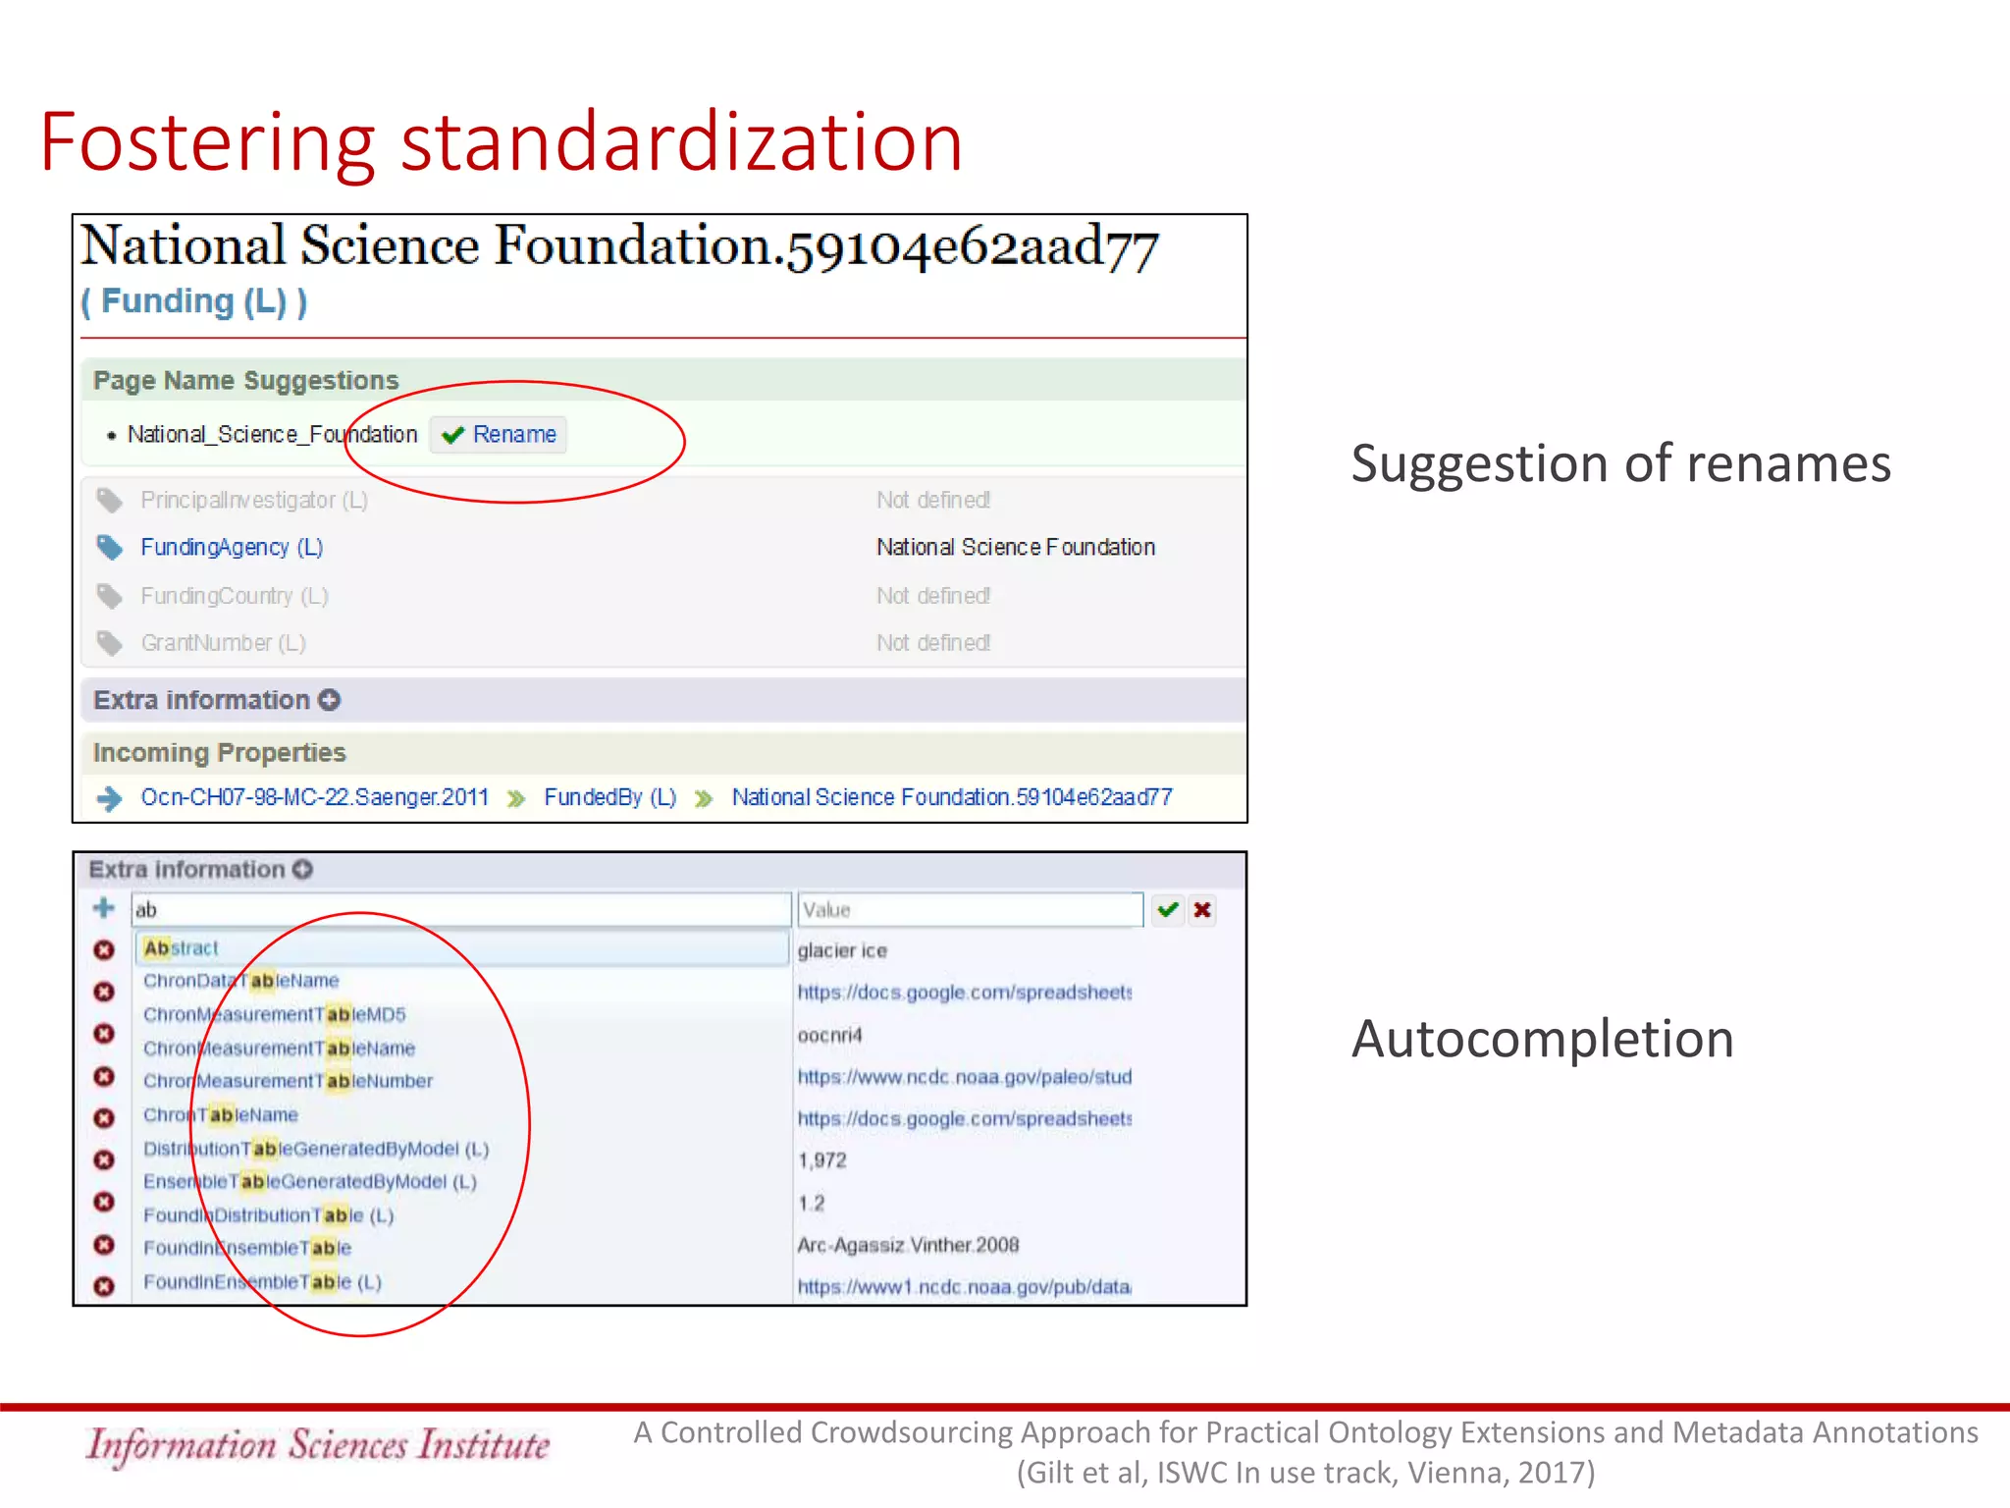The image size is (2010, 1508).
Task: Select FoundInDistributionTable (L) suggestion
Action: 269,1215
